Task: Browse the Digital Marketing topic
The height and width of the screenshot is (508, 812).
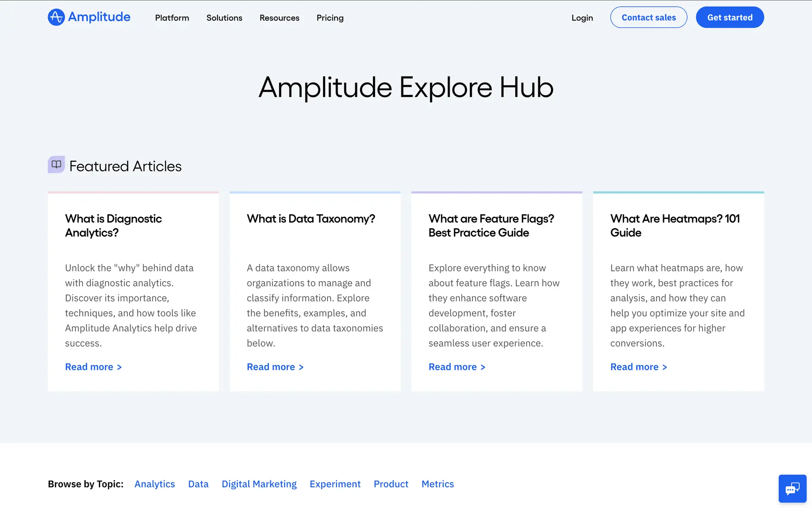Action: pos(259,484)
